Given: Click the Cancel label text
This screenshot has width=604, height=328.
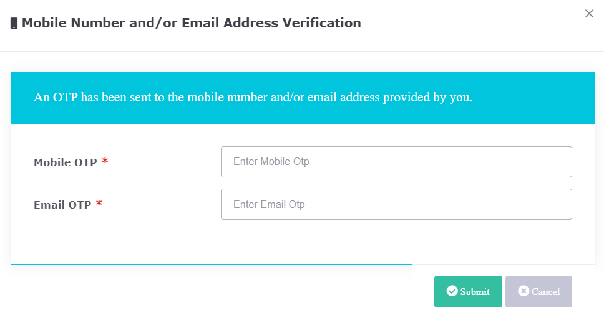Looking at the screenshot, I should click(x=546, y=292).
